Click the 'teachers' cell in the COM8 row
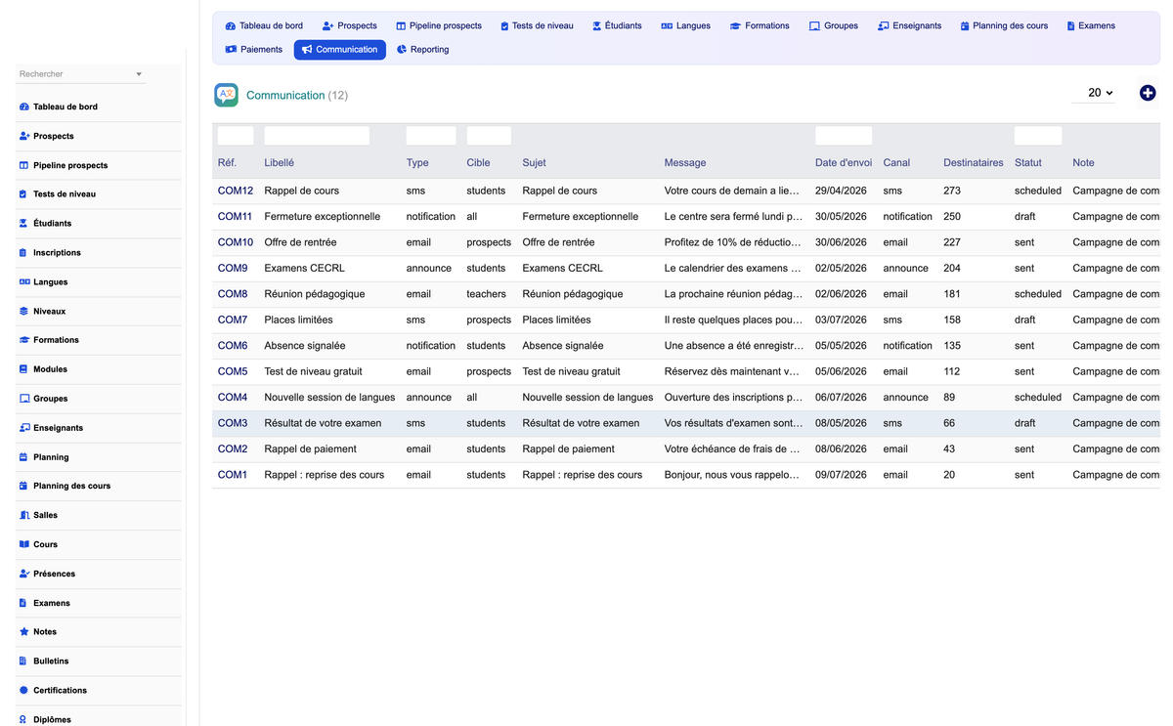 click(x=487, y=294)
